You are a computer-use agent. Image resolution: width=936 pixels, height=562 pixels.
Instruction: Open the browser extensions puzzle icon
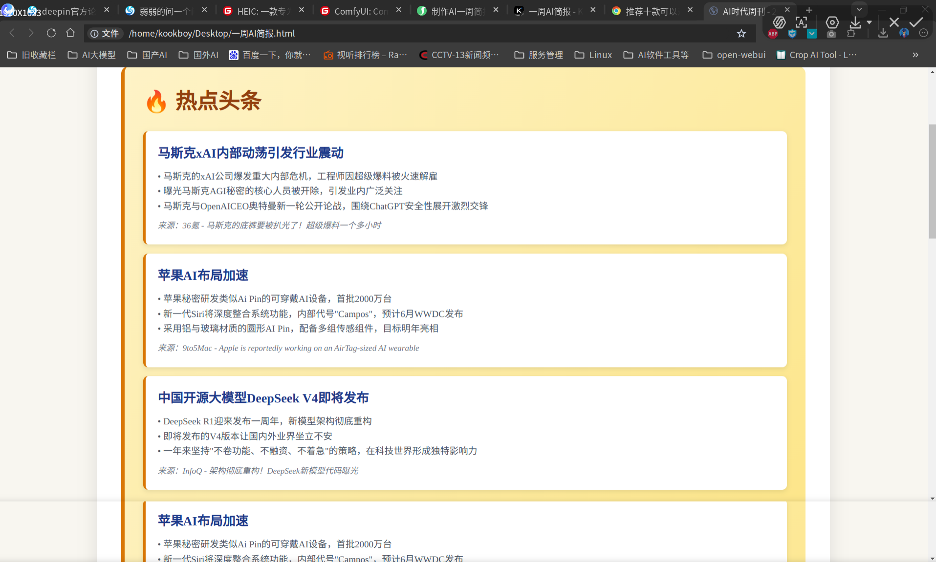[x=851, y=34]
